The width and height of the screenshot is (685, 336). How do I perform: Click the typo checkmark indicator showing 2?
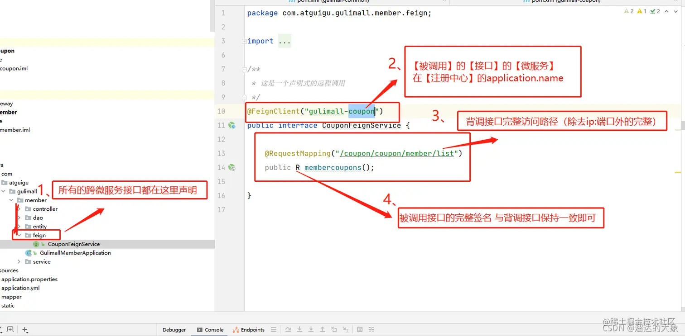[655, 11]
